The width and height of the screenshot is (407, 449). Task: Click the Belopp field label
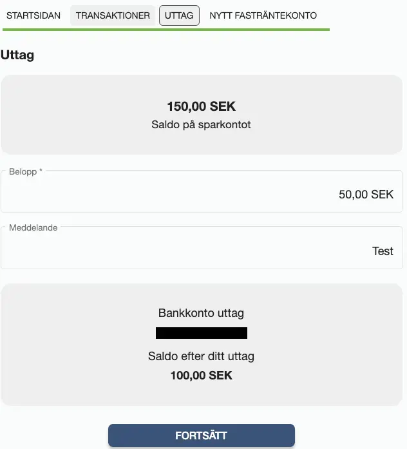point(26,171)
